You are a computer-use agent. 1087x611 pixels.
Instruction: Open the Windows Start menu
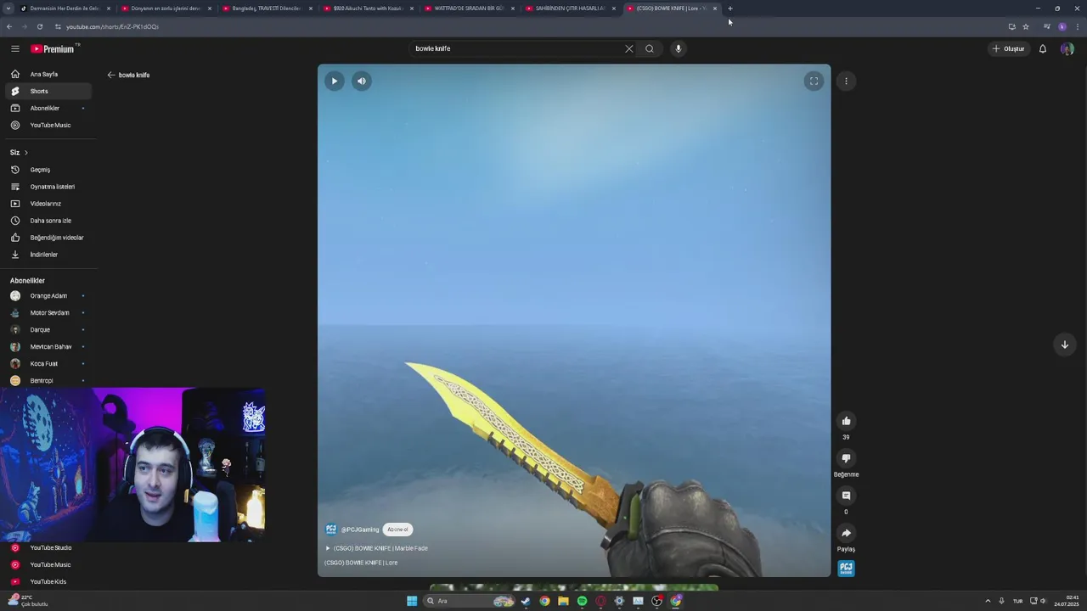click(412, 601)
